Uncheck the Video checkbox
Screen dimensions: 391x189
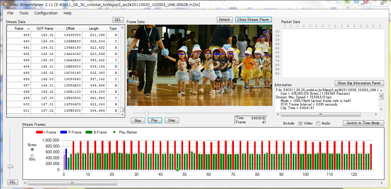[300, 123]
